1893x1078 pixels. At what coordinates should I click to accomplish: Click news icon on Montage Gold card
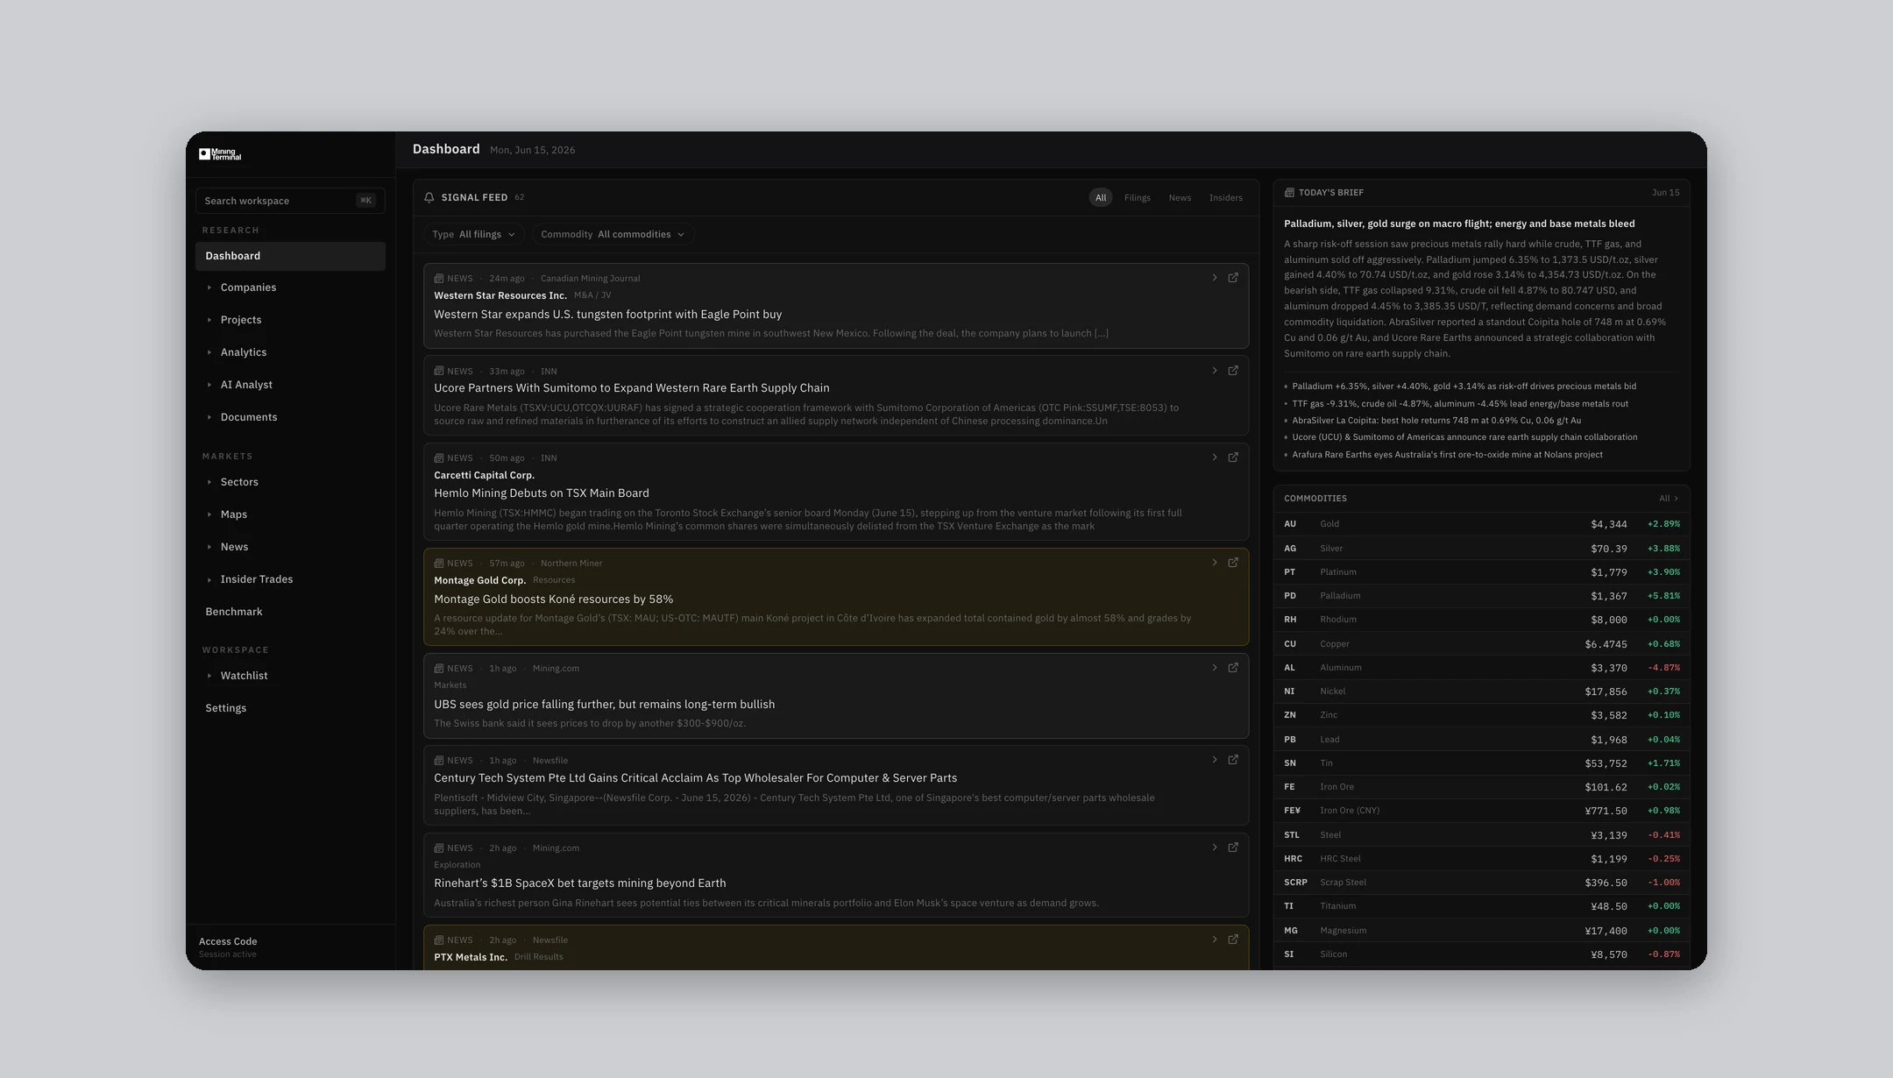[x=439, y=563]
